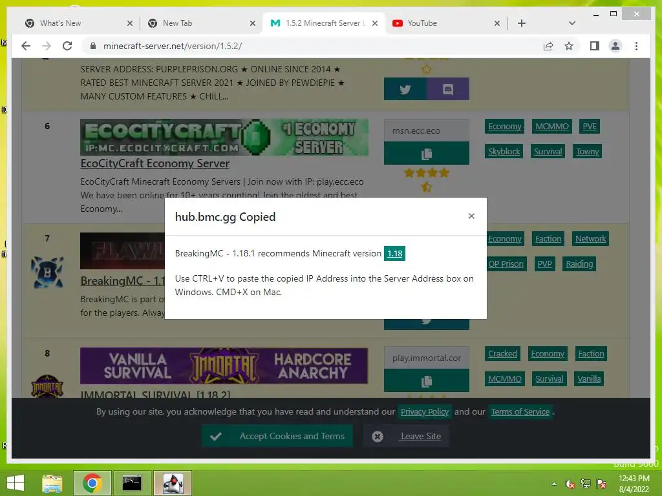Open the OP Prison tag

[x=506, y=264]
